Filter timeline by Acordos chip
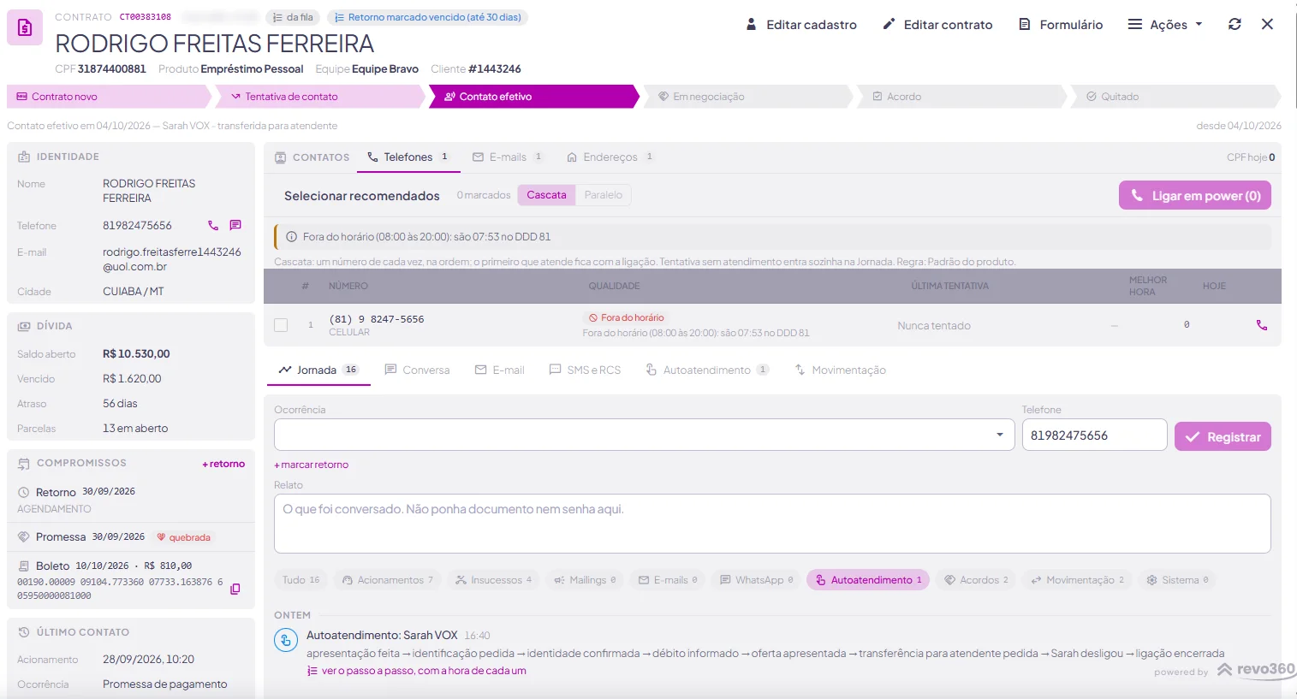The width and height of the screenshot is (1297, 699). tap(976, 580)
